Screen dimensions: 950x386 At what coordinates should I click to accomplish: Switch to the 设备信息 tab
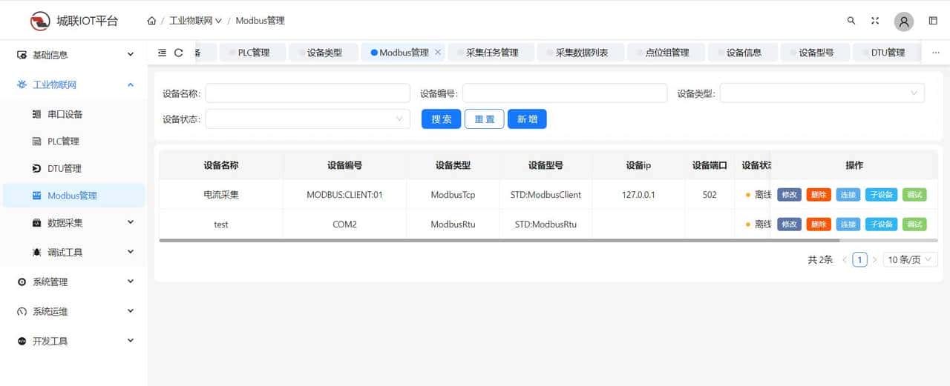pos(744,53)
